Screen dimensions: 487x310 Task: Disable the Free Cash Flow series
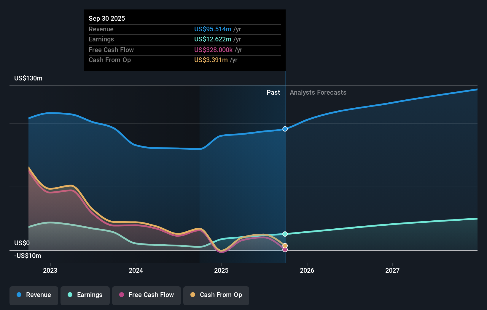click(x=146, y=295)
